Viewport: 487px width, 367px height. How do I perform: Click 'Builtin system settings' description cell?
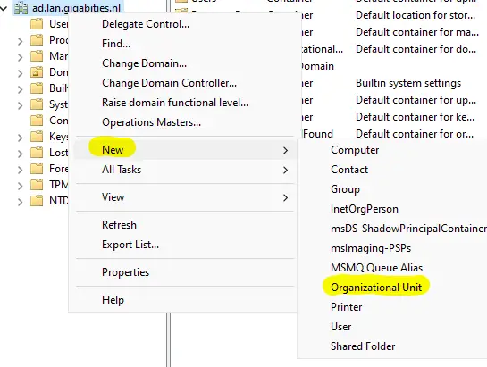pos(408,83)
